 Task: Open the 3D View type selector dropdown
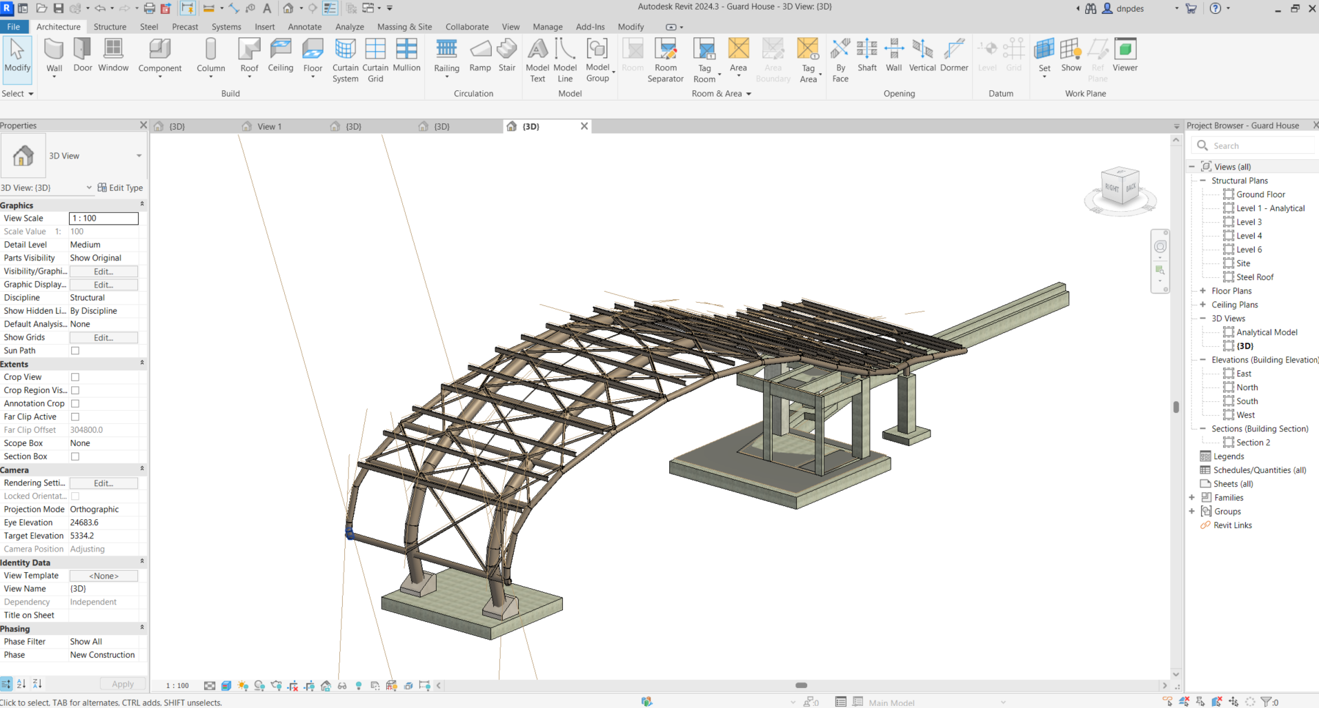(x=139, y=156)
